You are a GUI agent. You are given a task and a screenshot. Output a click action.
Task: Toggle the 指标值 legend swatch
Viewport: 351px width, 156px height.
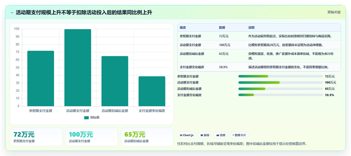pos(86,118)
